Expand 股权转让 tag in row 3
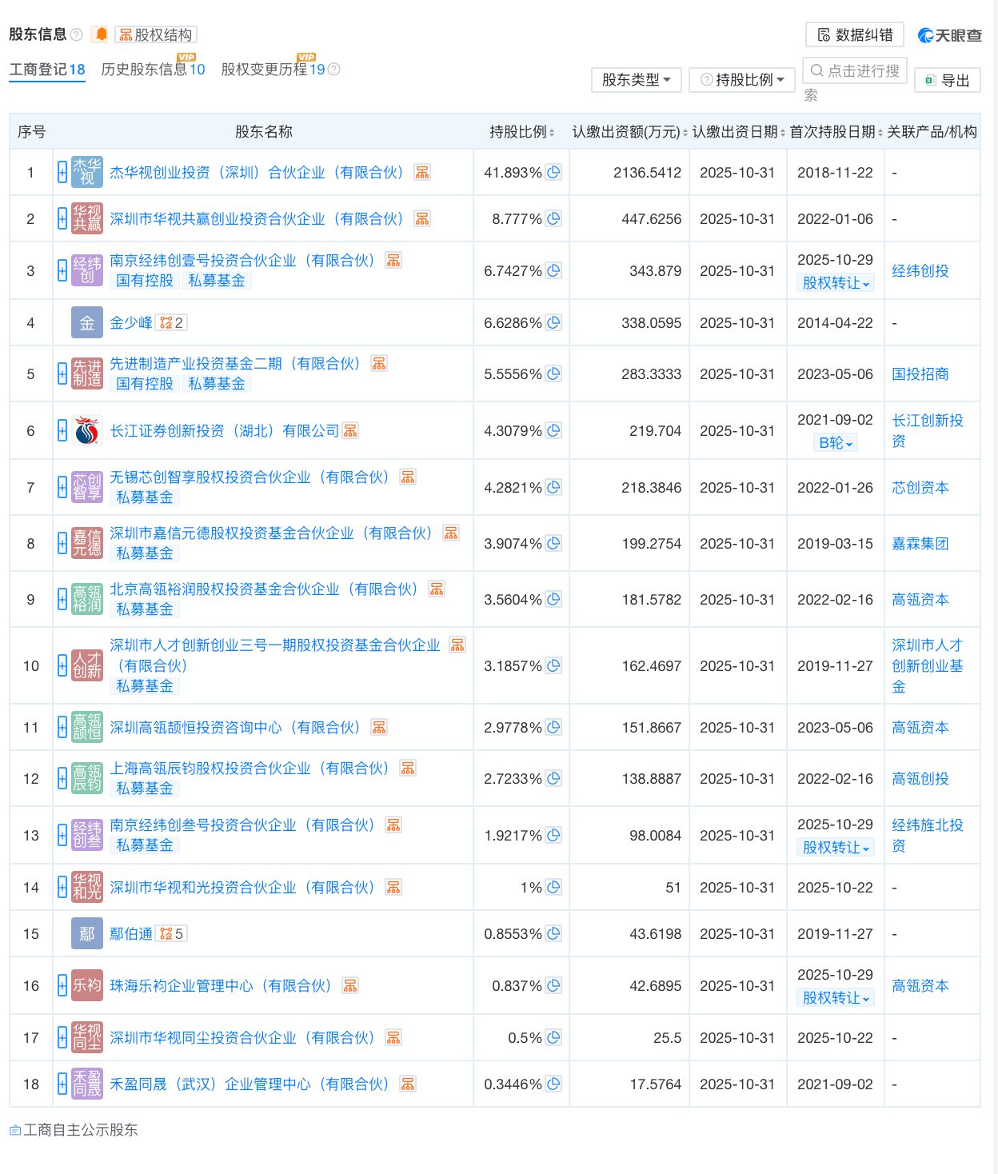The image size is (998, 1174). [x=836, y=283]
